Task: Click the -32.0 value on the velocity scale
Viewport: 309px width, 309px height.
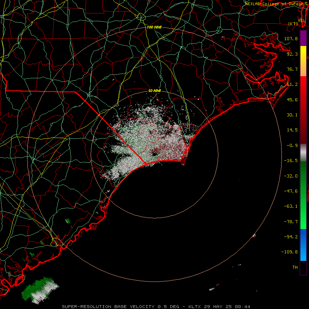Action: pyautogui.click(x=291, y=176)
